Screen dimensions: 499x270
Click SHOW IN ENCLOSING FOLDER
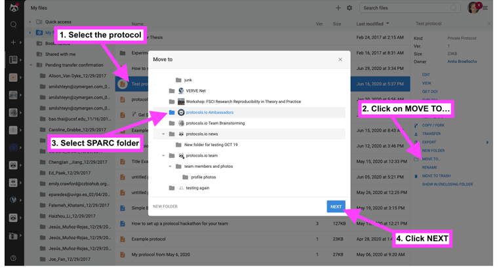447,184
